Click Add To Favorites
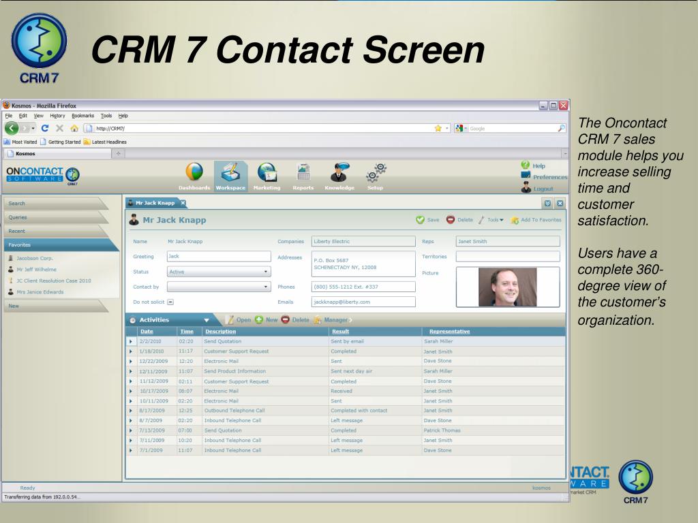This screenshot has width=698, height=523. [x=536, y=220]
